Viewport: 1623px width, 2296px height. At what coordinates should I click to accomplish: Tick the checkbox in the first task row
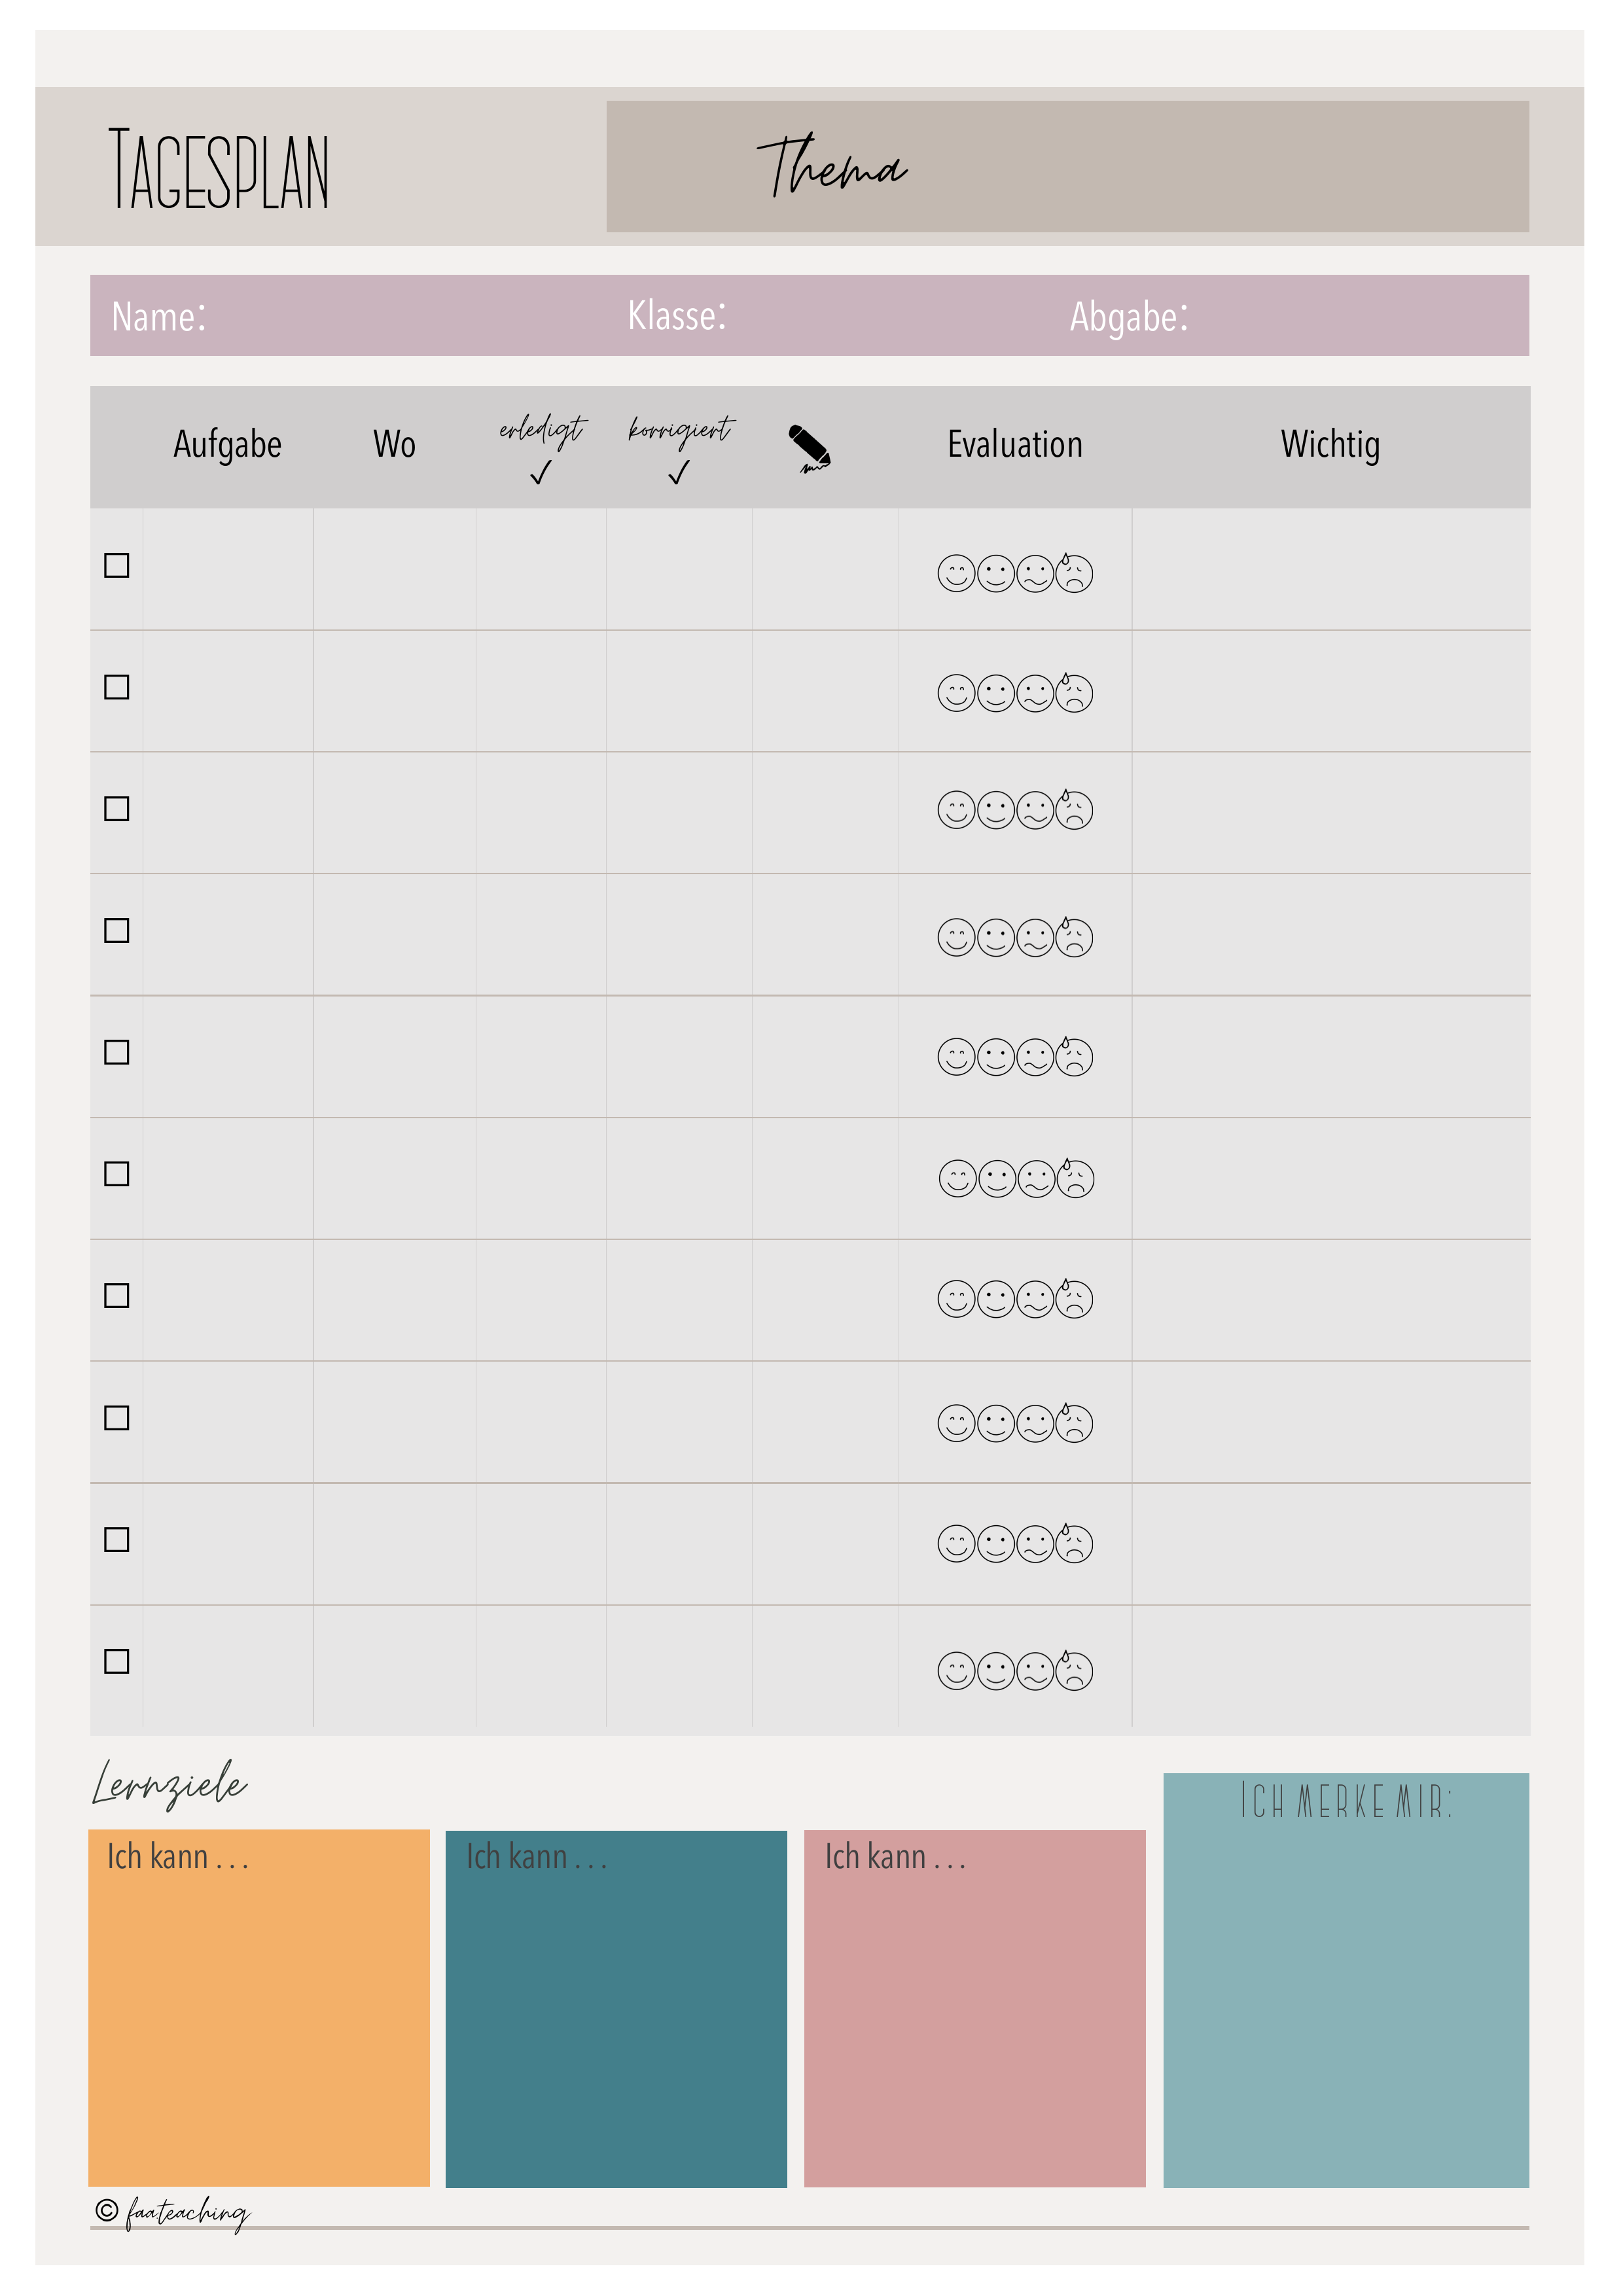pyautogui.click(x=117, y=565)
